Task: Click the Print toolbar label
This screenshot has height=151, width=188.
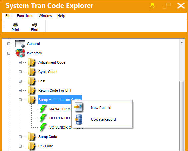Action: (15, 30)
